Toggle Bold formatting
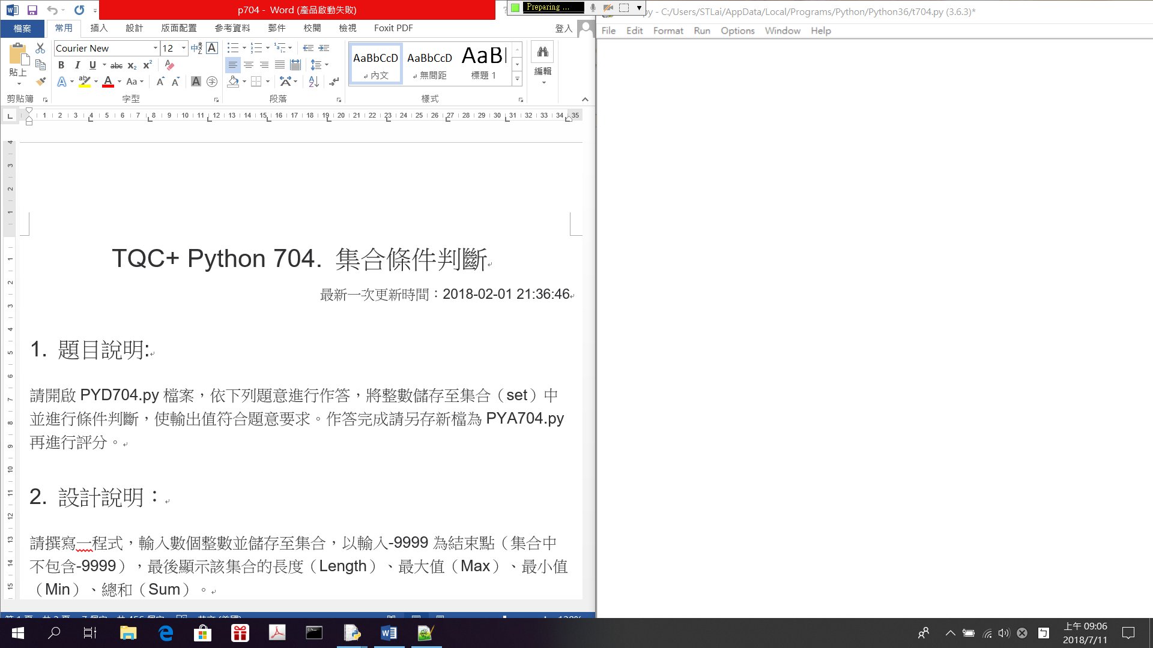Image resolution: width=1153 pixels, height=648 pixels. coord(61,65)
